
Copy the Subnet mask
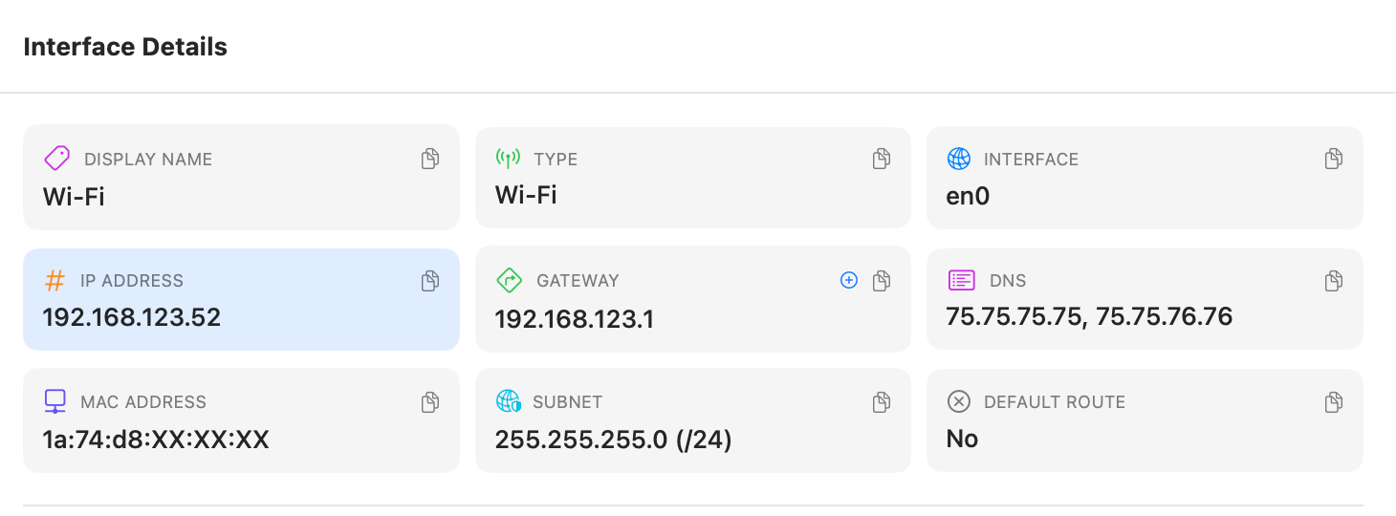coord(882,401)
